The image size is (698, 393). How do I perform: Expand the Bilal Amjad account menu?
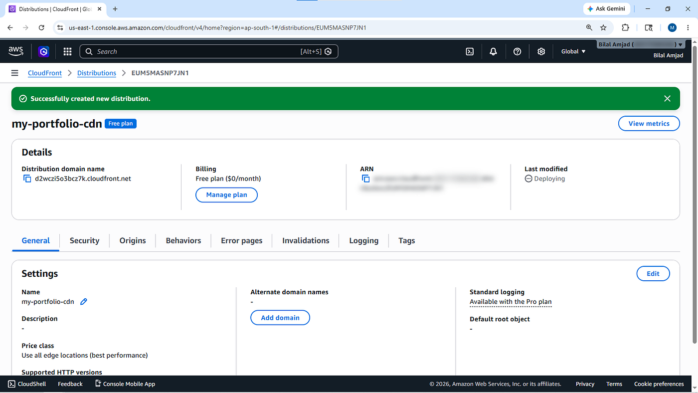tap(641, 44)
